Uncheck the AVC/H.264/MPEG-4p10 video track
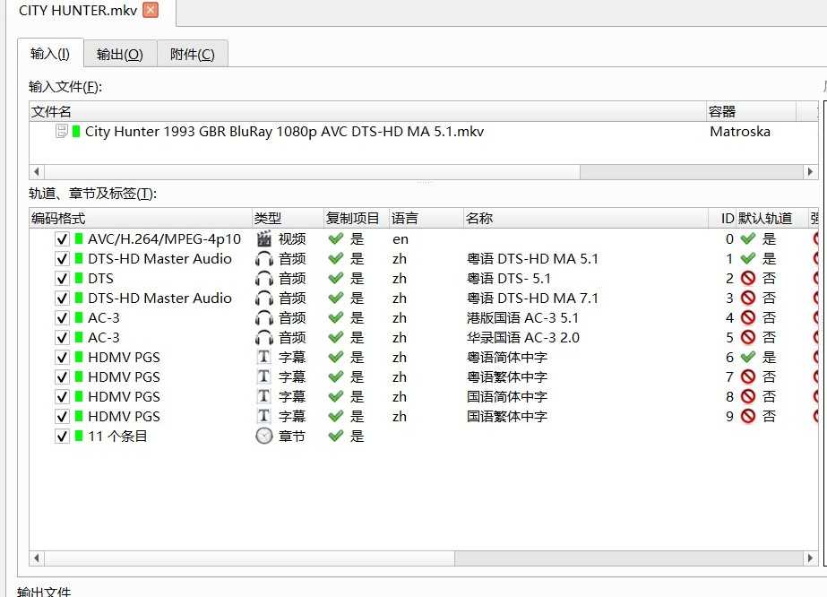This screenshot has height=597, width=827. click(62, 239)
